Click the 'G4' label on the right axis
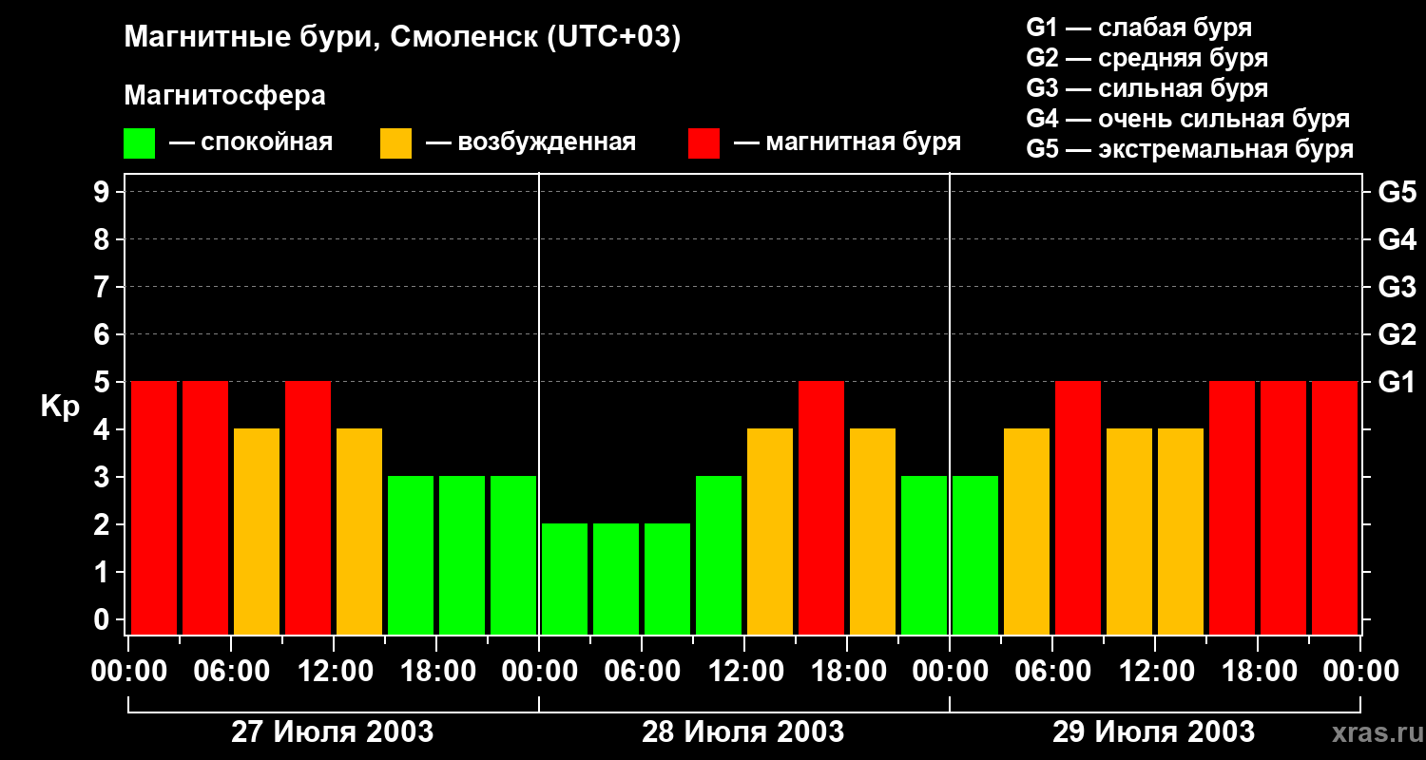Screen dimensions: 1426x760 click(1397, 239)
